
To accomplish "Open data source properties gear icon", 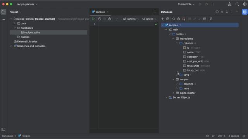I will click(179, 19).
